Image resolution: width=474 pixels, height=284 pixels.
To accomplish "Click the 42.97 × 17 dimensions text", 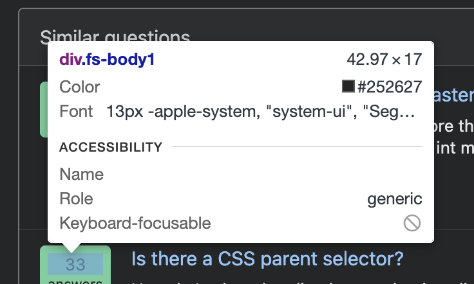I will (x=384, y=59).
